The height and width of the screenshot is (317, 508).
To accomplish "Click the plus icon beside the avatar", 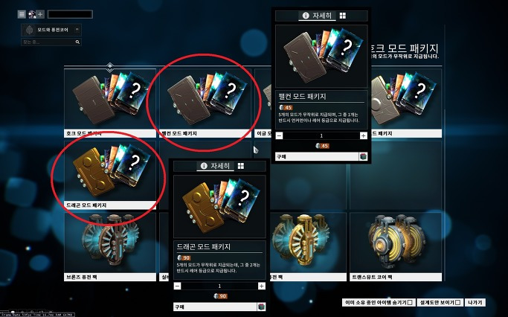I will click(40, 14).
